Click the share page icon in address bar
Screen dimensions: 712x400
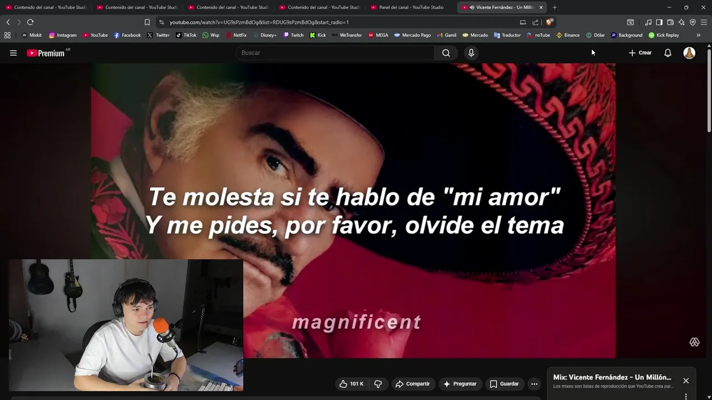point(535,22)
